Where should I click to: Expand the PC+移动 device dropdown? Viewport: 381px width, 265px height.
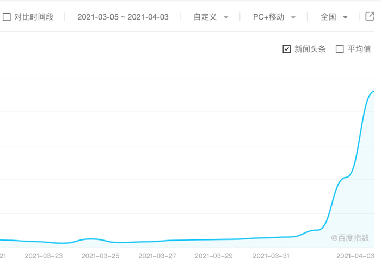click(x=274, y=17)
